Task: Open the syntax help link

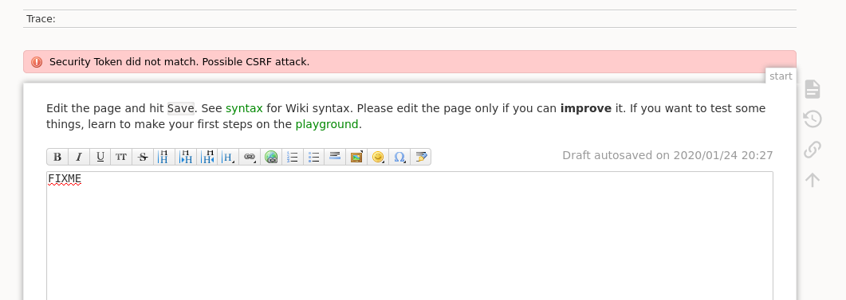Action: coord(245,108)
